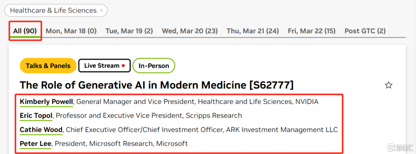416x154 pixels.
Task: Click the Healthcare & Life Sciences filter chip
Action: click(x=53, y=11)
